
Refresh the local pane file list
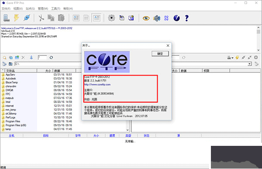51,58
